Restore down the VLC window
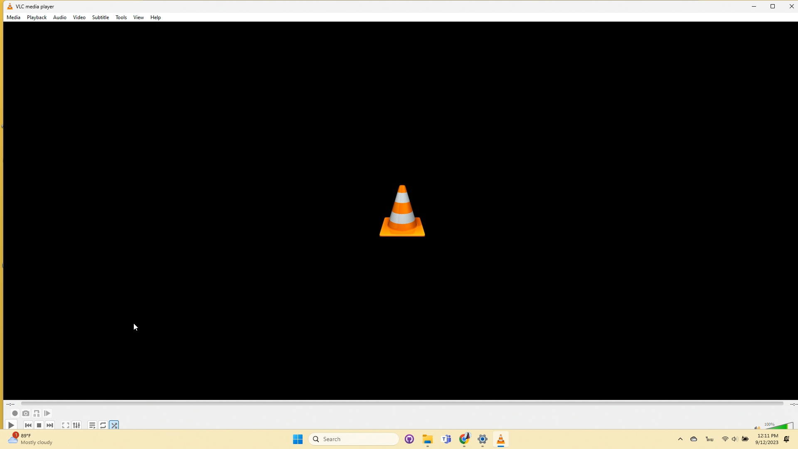Viewport: 798px width, 449px height. tap(773, 6)
